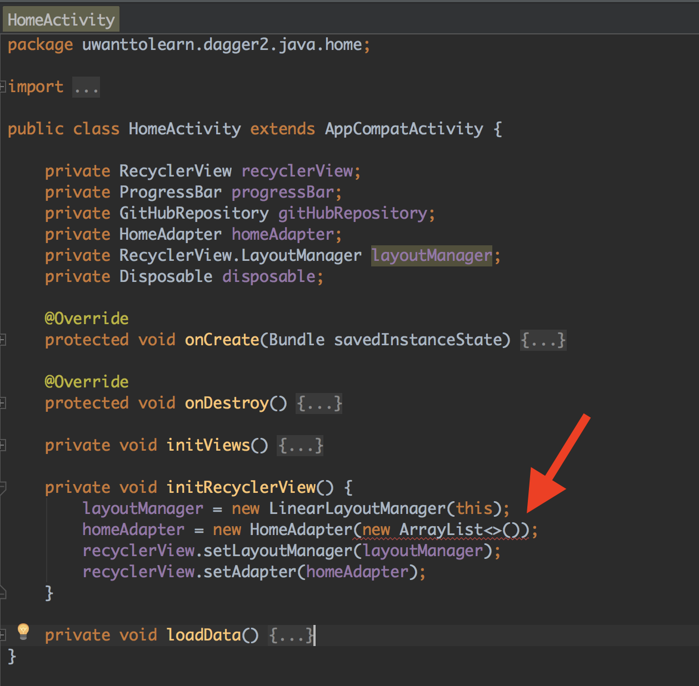Click fold gutter icon beside onDestroy method

pos(3,403)
